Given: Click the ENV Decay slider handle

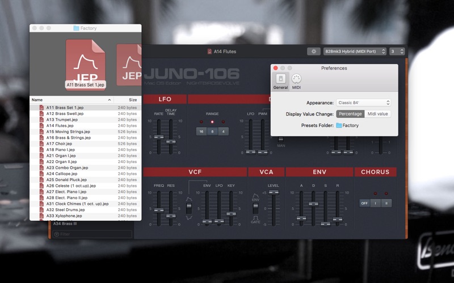Looking at the screenshot, I should coord(313,204).
